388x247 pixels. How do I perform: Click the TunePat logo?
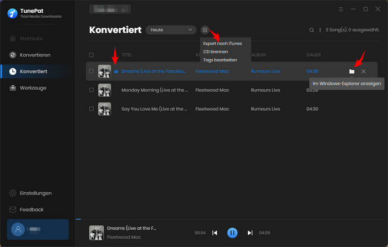12,13
